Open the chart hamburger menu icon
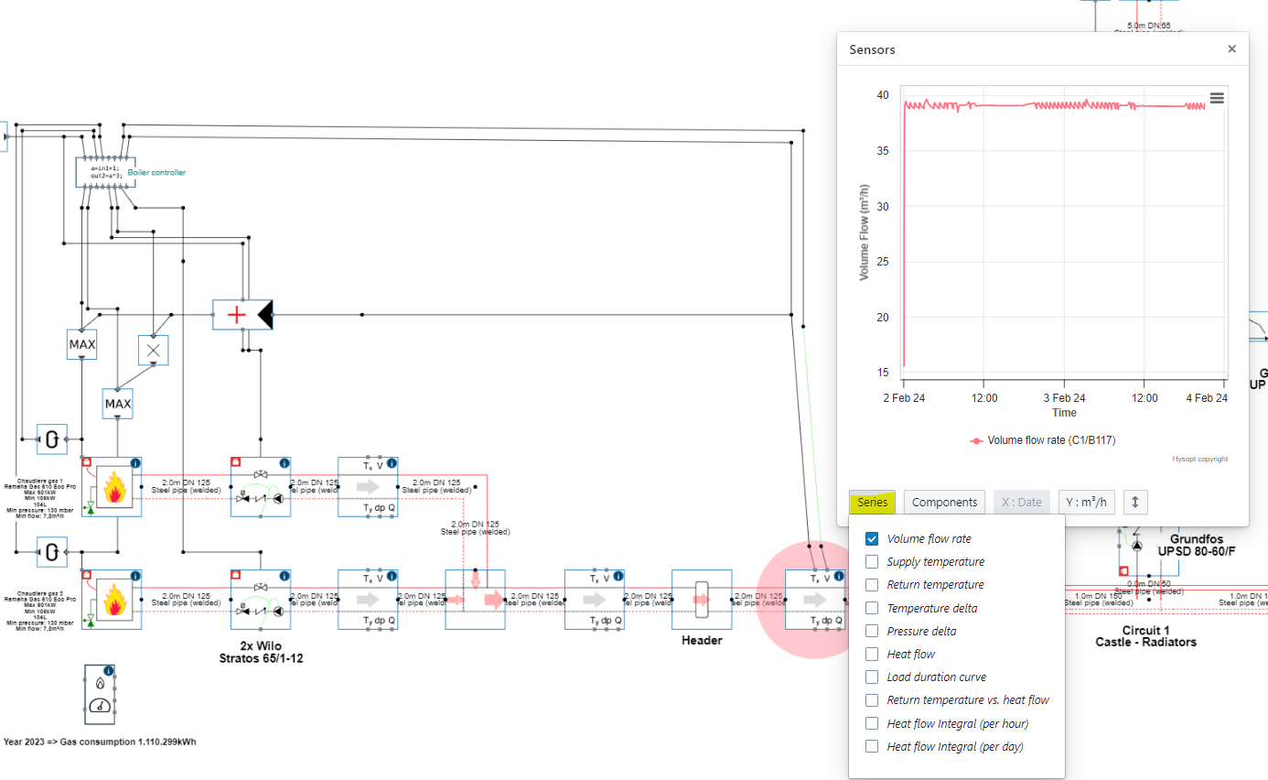The height and width of the screenshot is (780, 1268). tap(1217, 99)
